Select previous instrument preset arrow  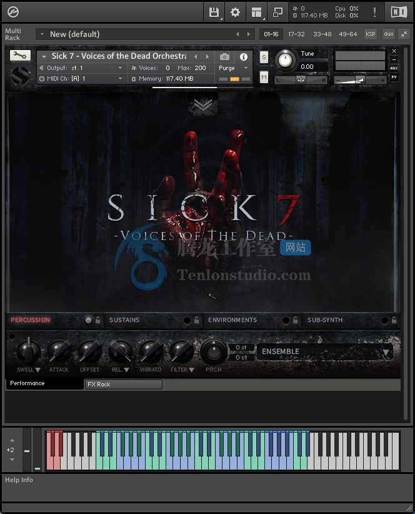coord(196,57)
